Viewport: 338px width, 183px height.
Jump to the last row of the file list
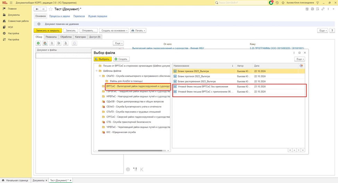303,150
